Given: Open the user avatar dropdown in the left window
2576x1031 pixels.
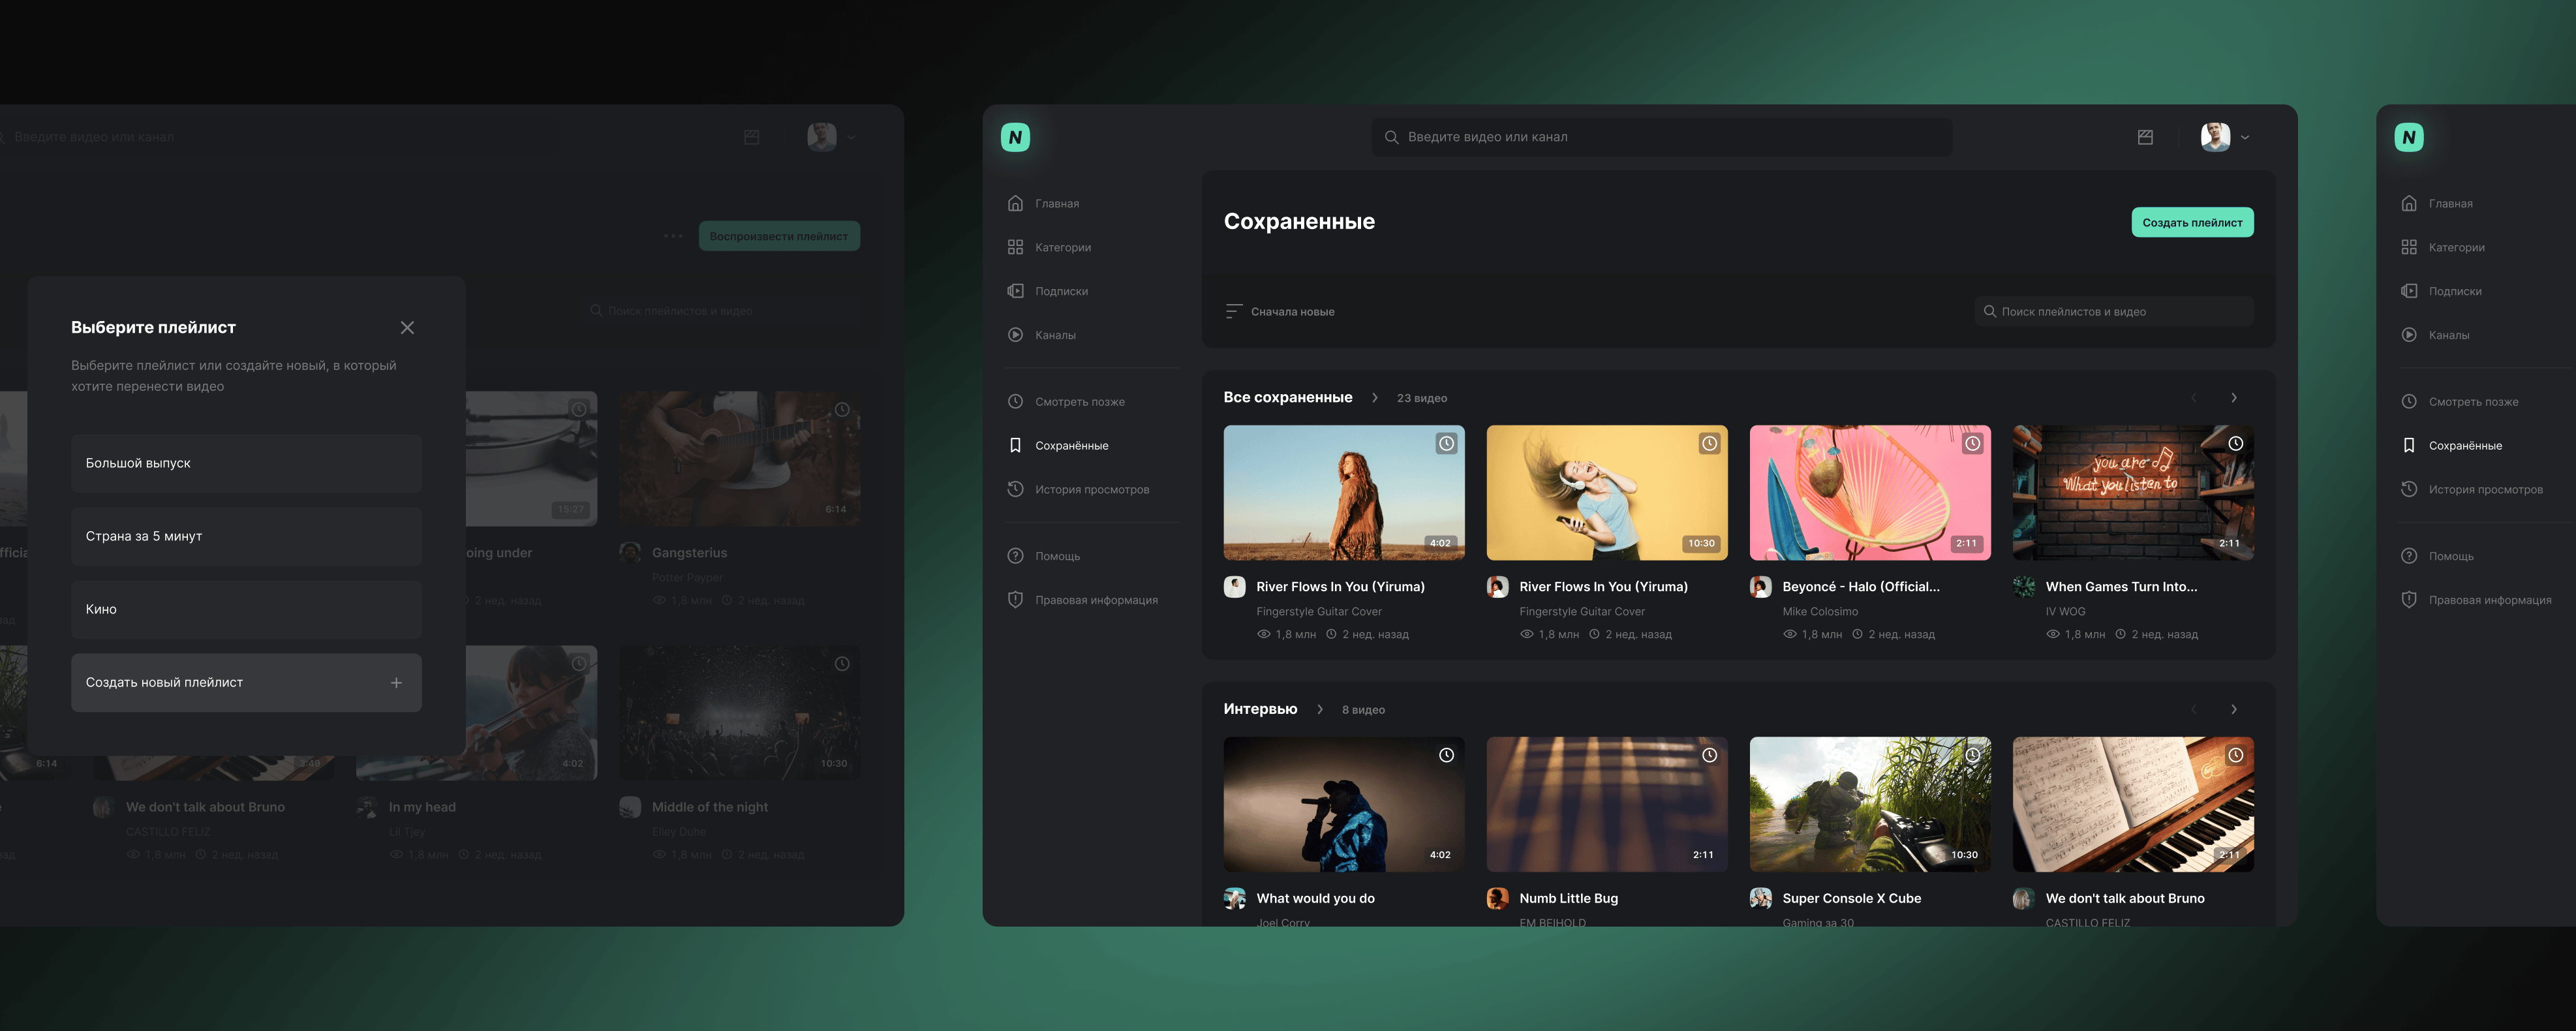Looking at the screenshot, I should pos(832,137).
